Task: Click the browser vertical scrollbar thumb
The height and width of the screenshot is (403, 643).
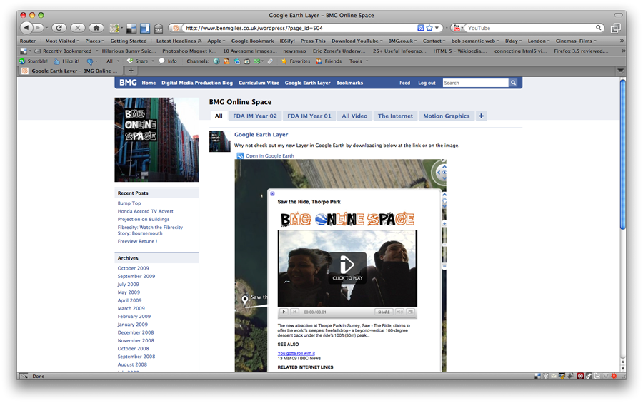Action: pos(623,154)
